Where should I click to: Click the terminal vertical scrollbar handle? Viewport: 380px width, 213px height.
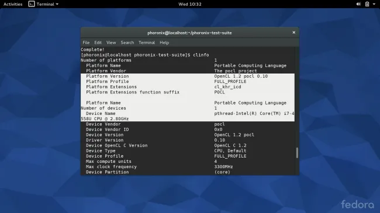coord(297,153)
